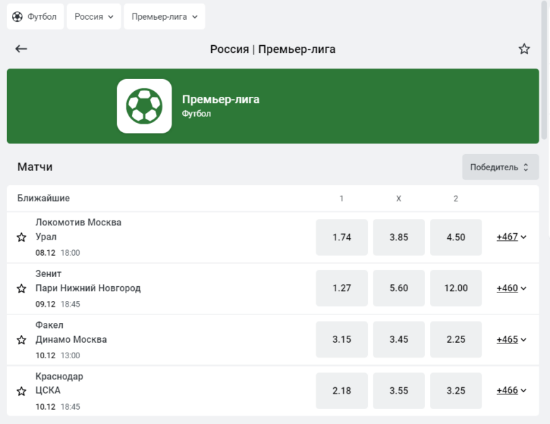Screen dimensions: 550x424
Task: Expand +460 additional markets for Зенит match
Action: pos(511,288)
